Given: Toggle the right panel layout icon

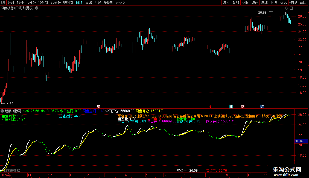Looking at the screenshot, I should [291, 8].
